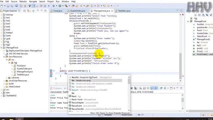Maximize the Project Explorer view

45,11
